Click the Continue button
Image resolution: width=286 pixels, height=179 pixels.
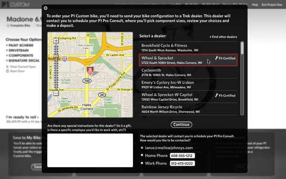pyautogui.click(x=181, y=125)
